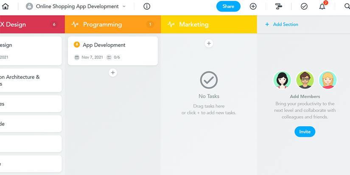Screen dimensions: 350x175
Task: Click the circled plus add icon
Action: [x=253, y=6]
